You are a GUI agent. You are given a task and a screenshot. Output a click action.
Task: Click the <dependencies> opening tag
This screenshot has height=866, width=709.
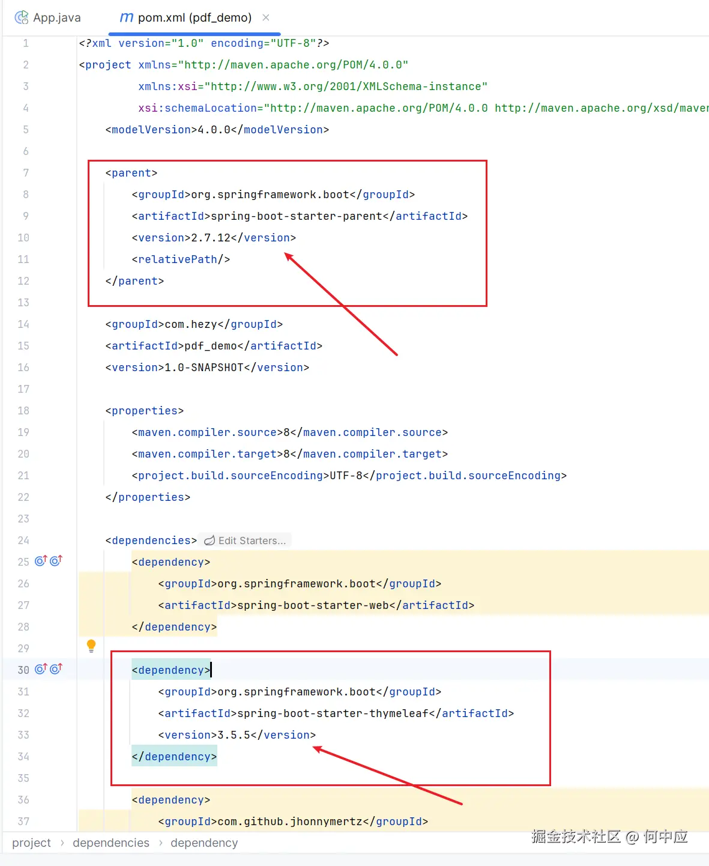pos(151,540)
